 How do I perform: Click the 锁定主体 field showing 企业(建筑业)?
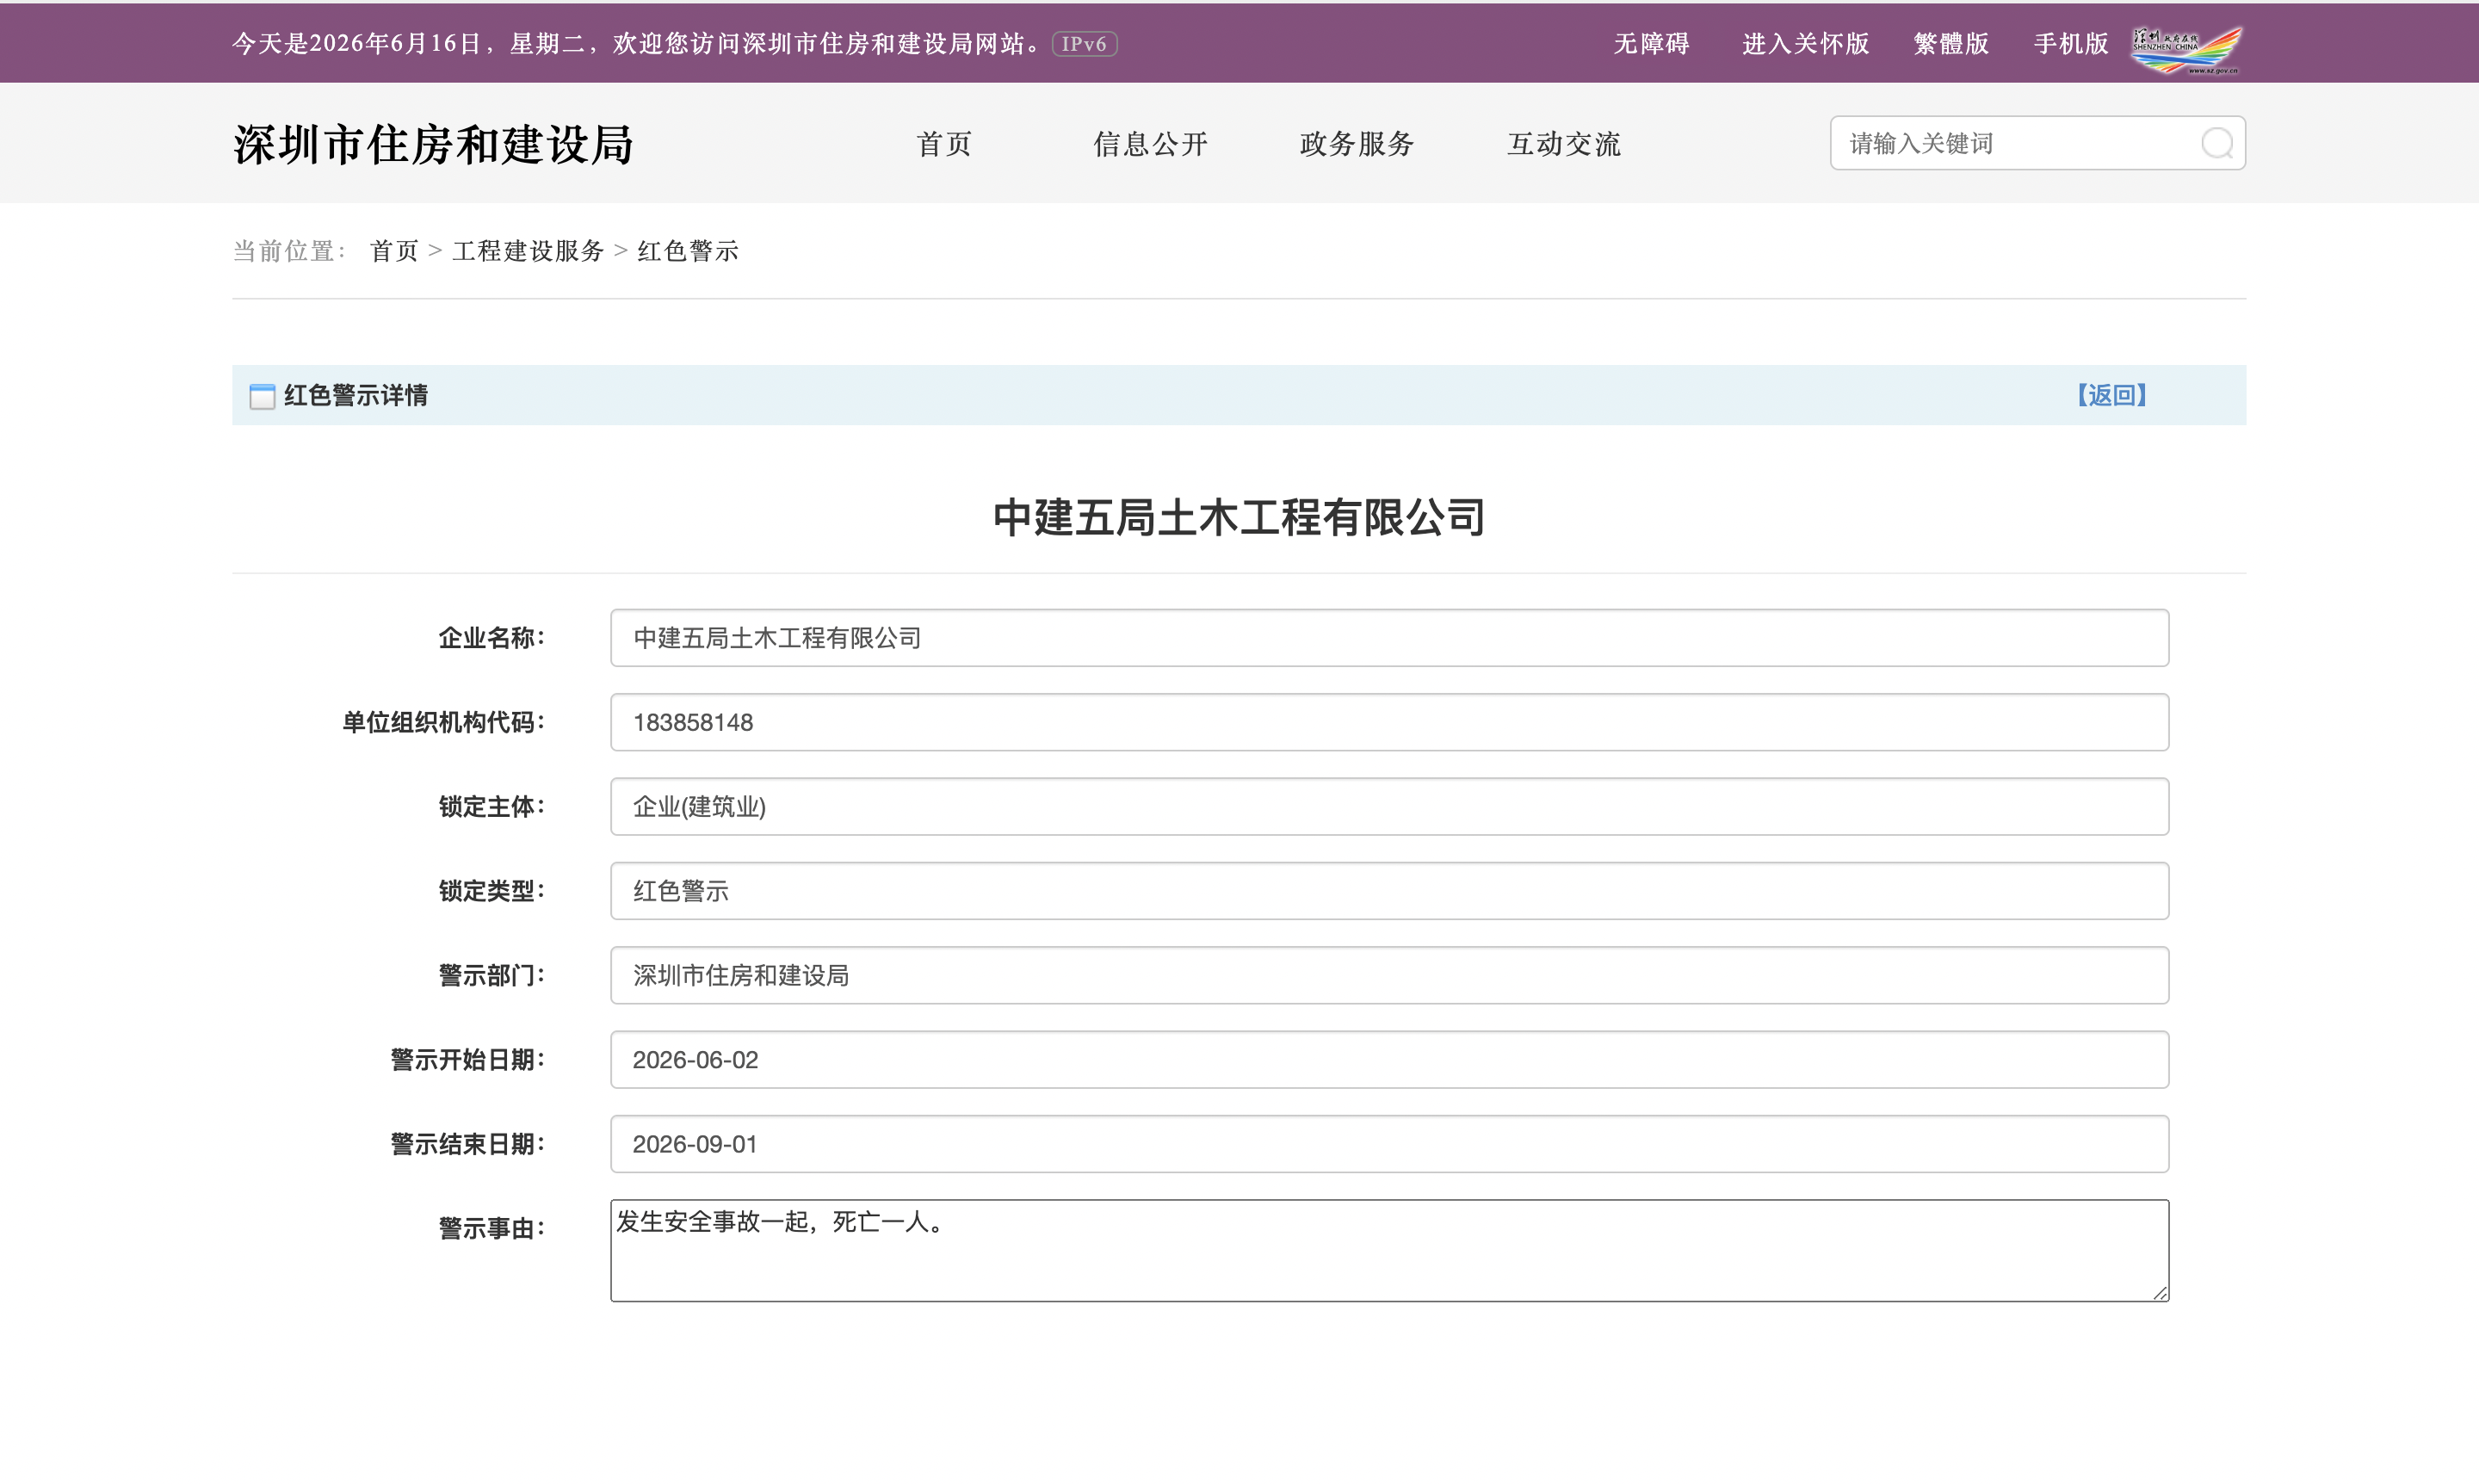pyautogui.click(x=1389, y=806)
